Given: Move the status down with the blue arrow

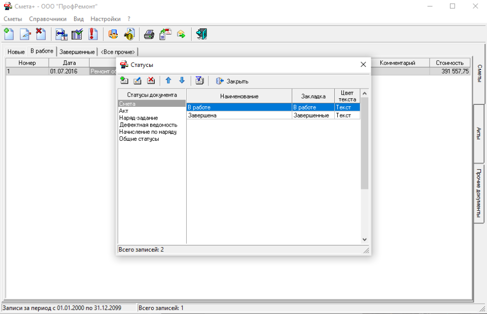Looking at the screenshot, I should point(182,81).
